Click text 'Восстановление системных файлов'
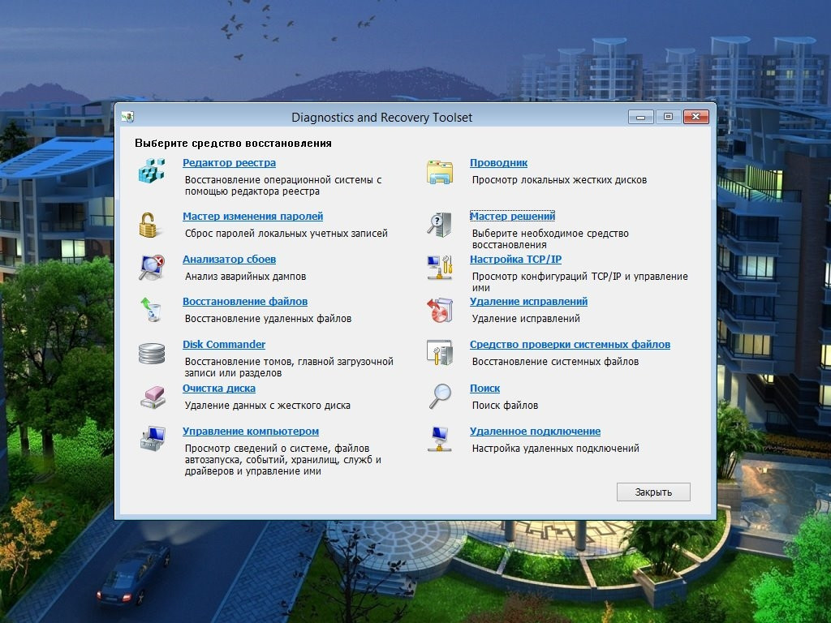 (555, 361)
